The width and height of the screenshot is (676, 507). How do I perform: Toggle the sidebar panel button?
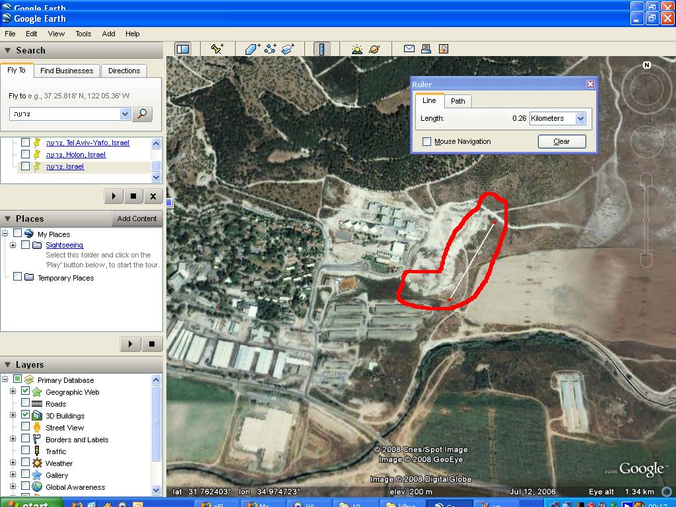(183, 49)
